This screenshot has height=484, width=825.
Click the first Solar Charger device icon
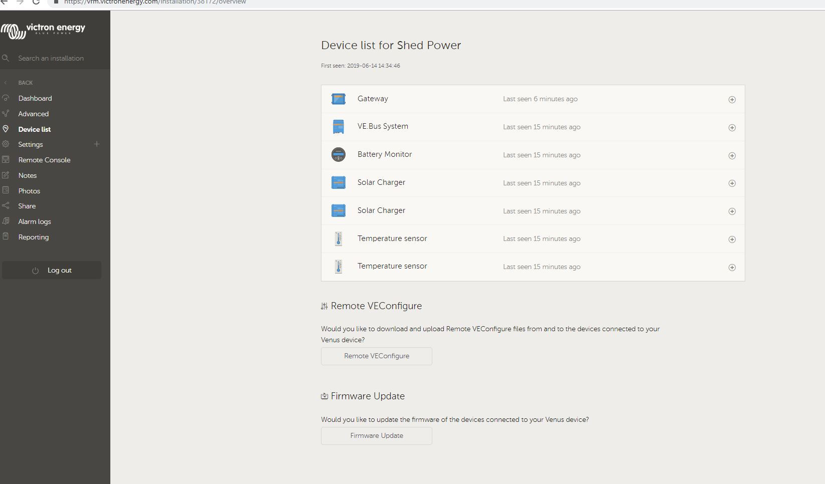pos(339,183)
